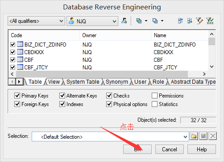Image resolution: width=224 pixels, height=162 pixels.
Task: Switch to the View tab
Action: 54,82
